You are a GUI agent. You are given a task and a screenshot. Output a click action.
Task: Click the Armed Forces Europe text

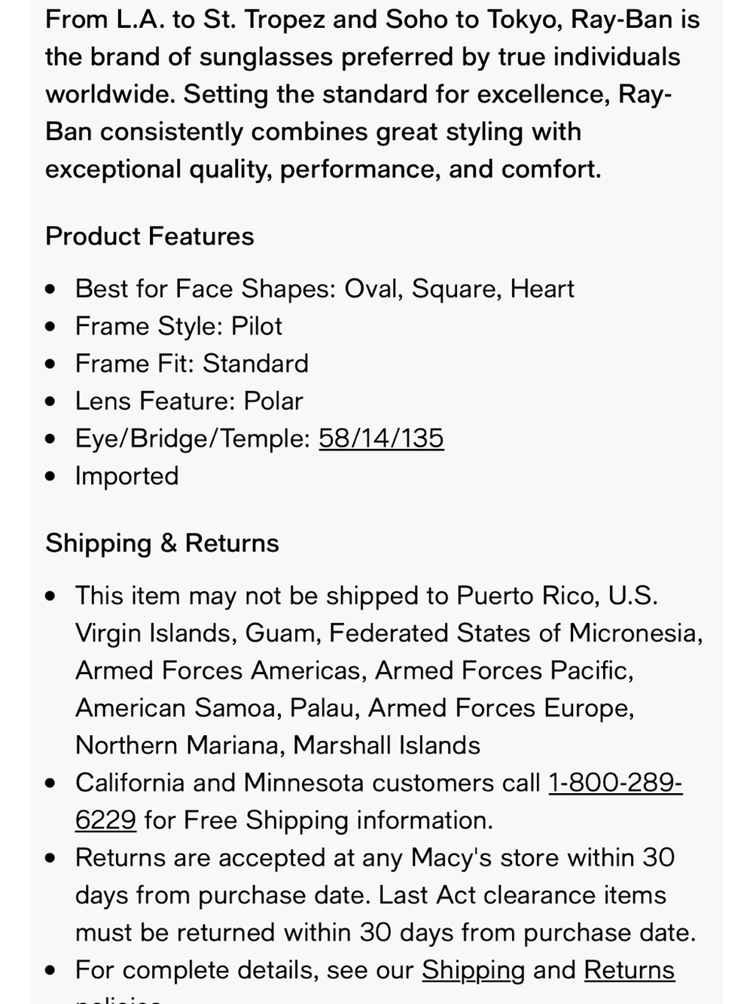coord(501,708)
